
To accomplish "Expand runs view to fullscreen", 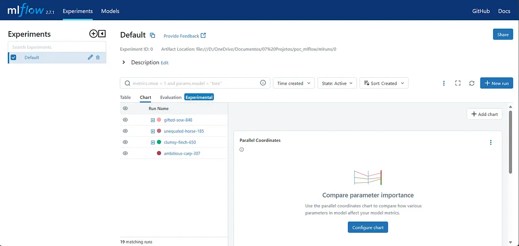I will (x=458, y=83).
